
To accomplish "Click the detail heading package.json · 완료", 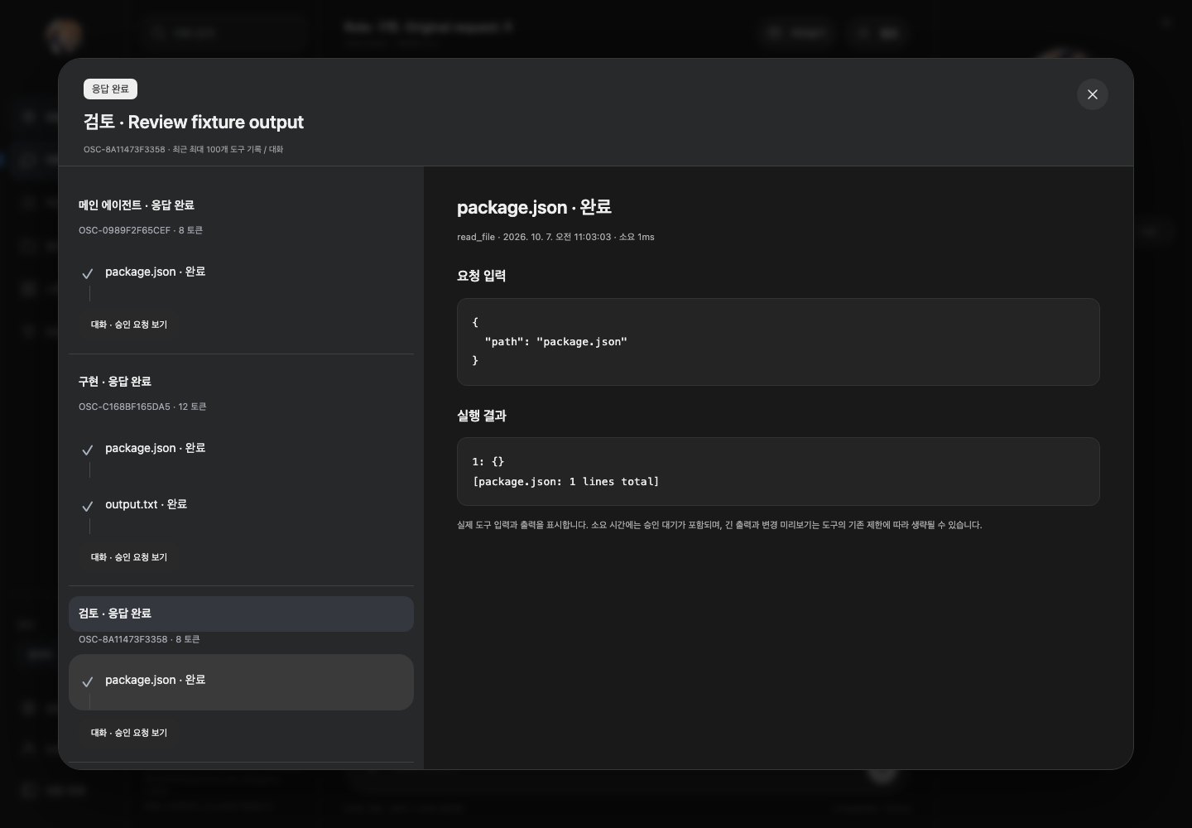I will tap(534, 207).
